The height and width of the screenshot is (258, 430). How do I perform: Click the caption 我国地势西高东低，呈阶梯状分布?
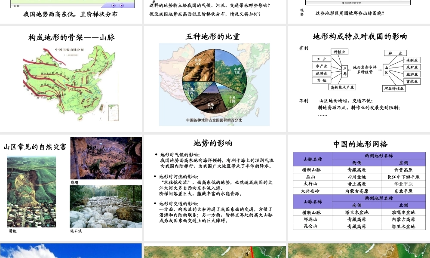(x=70, y=14)
